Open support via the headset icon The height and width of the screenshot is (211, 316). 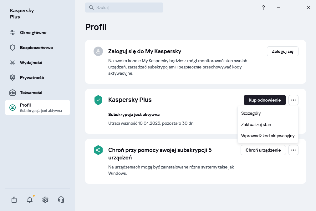tap(61, 200)
